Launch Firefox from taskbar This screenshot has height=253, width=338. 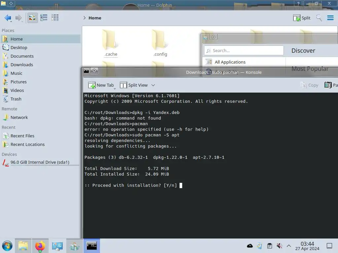(40, 246)
